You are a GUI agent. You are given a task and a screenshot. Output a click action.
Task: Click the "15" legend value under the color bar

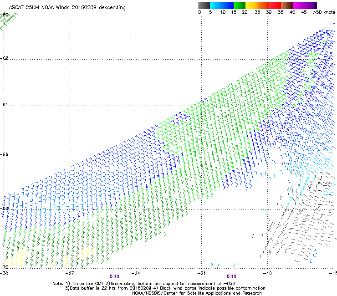(x=234, y=12)
